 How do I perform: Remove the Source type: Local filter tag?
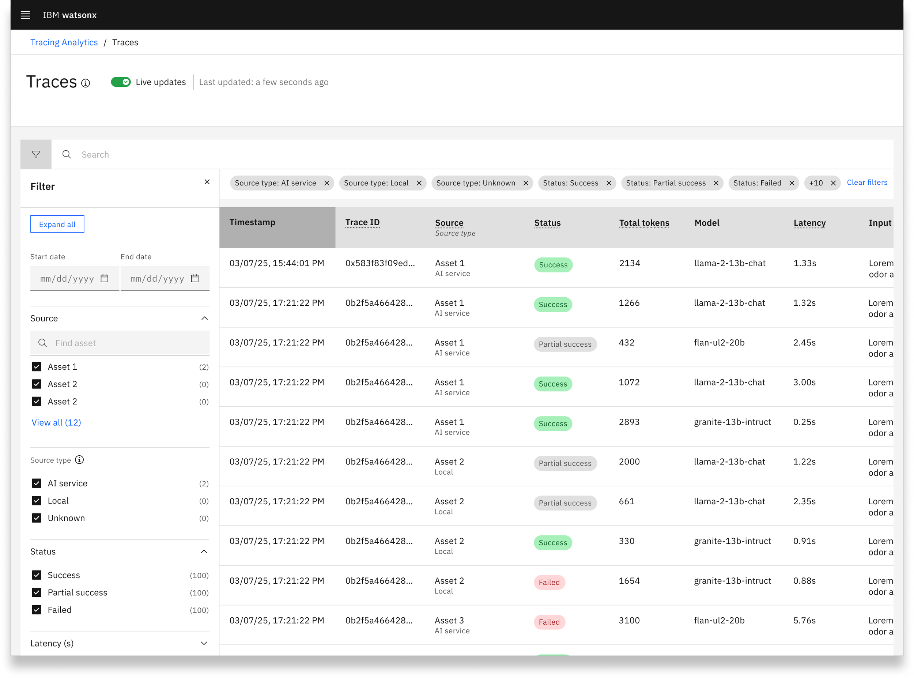pos(419,183)
